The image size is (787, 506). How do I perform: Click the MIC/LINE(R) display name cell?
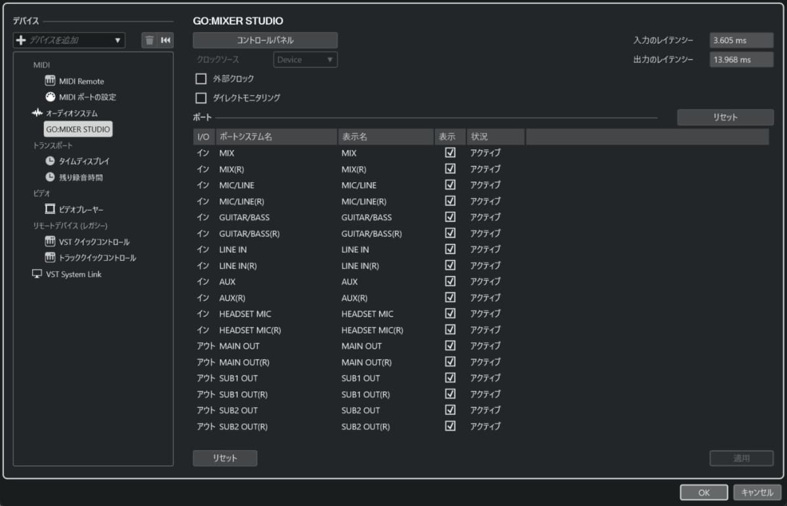tap(364, 201)
